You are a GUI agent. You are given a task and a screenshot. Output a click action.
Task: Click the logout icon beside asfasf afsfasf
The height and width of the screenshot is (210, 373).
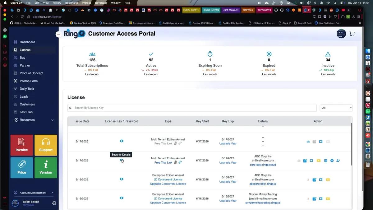click(x=54, y=203)
